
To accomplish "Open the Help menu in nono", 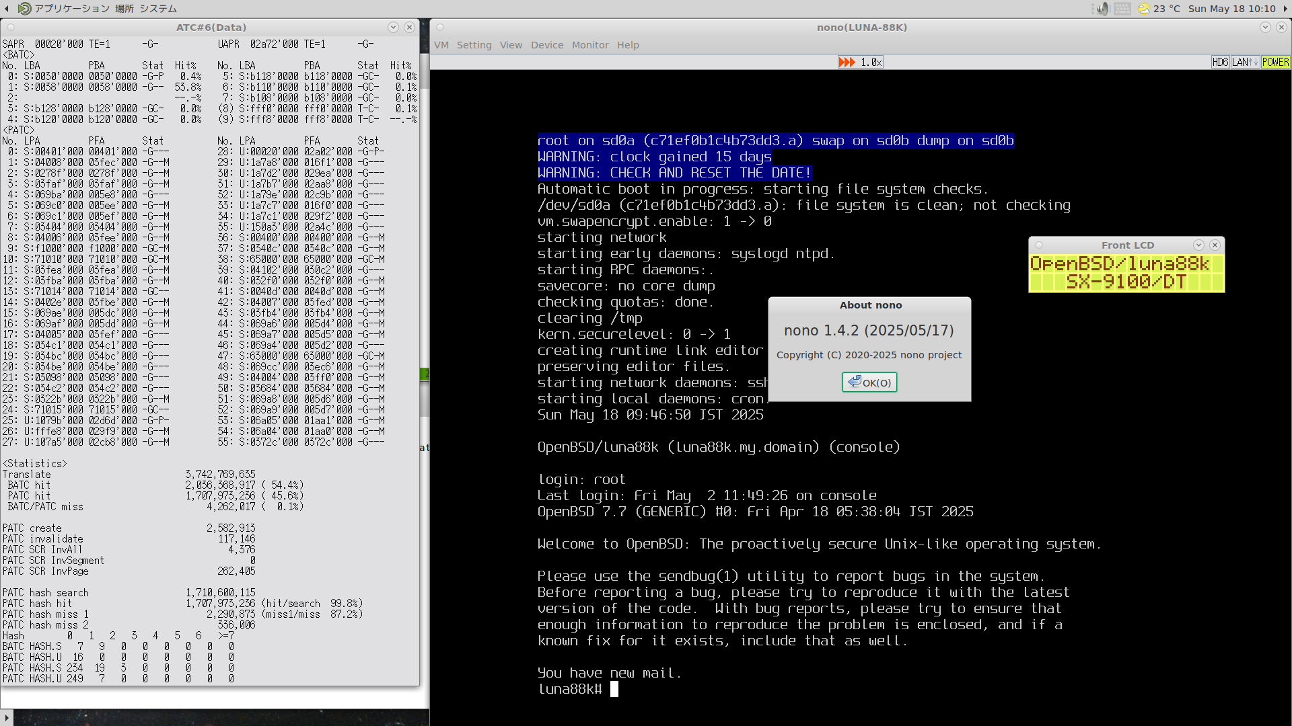I will (x=628, y=45).
